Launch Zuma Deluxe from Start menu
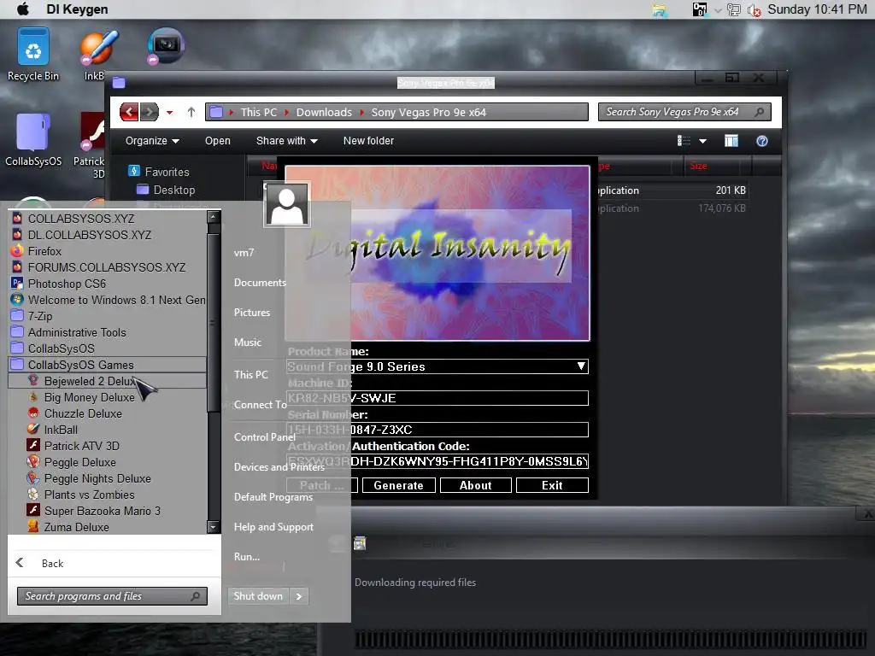This screenshot has width=875, height=656. [x=108, y=526]
